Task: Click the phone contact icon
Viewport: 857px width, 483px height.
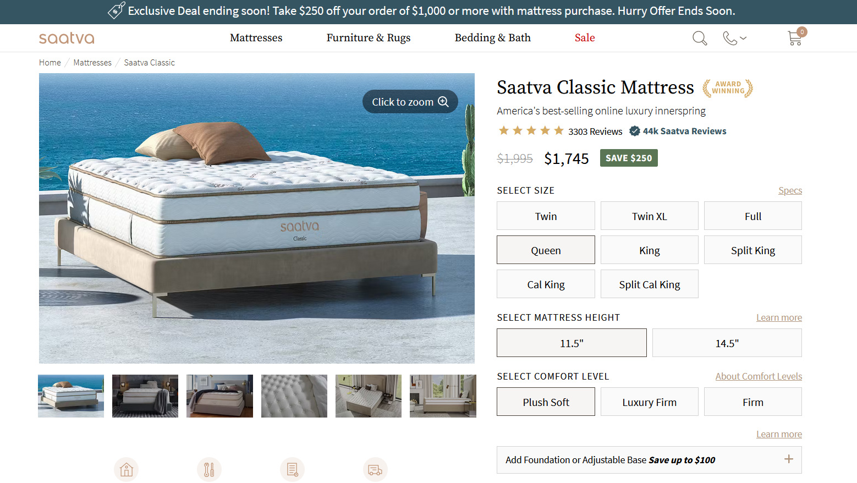Action: coord(729,38)
